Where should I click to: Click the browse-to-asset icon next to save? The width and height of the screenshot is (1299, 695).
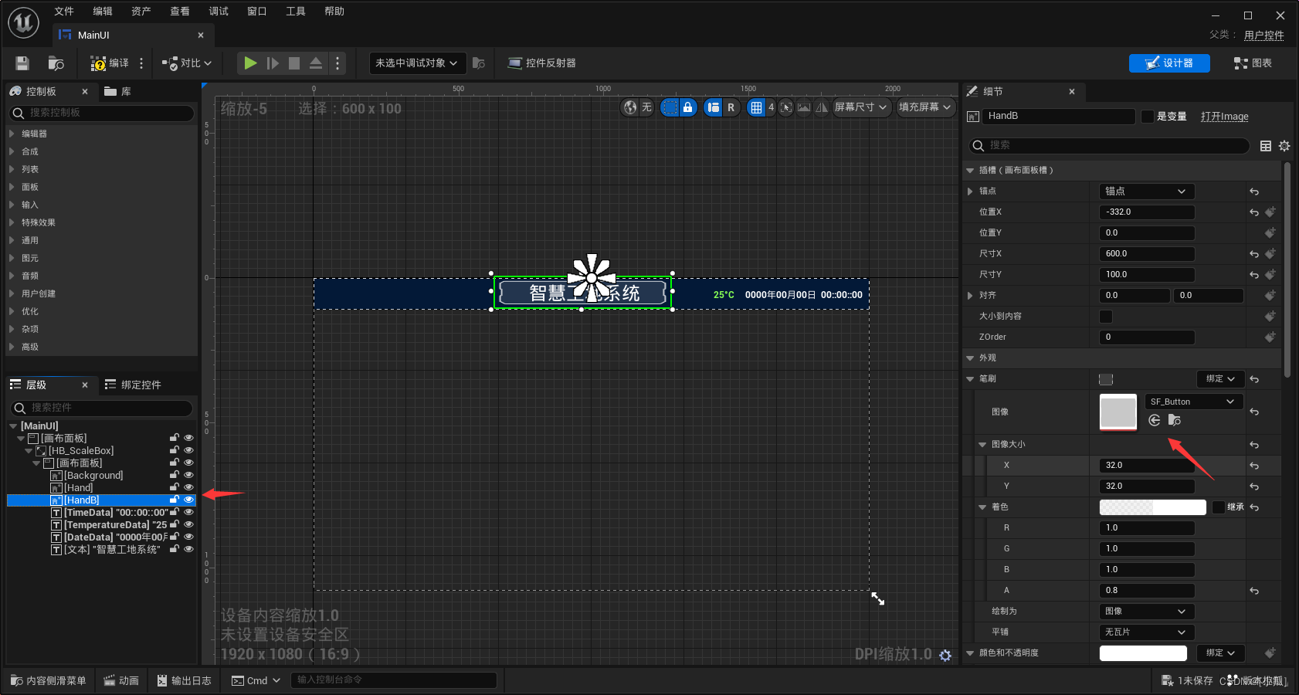[56, 63]
